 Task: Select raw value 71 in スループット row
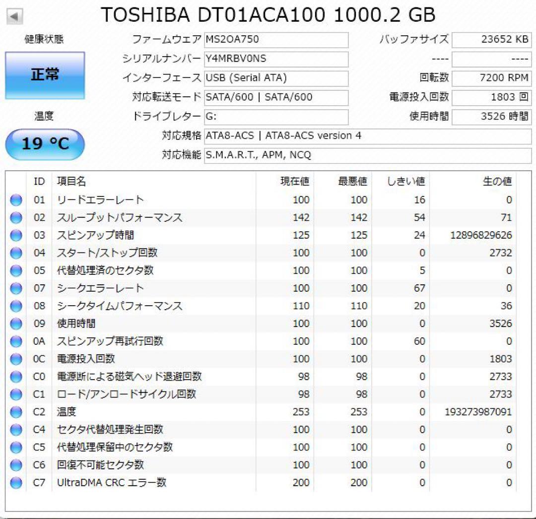point(506,218)
